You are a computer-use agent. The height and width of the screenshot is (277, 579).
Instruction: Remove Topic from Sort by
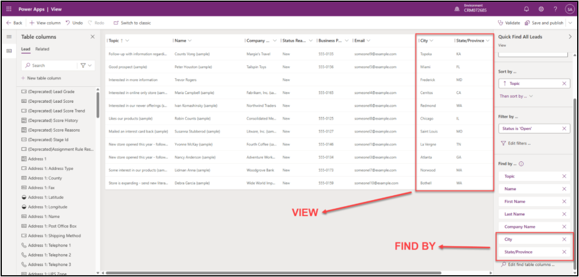point(564,83)
